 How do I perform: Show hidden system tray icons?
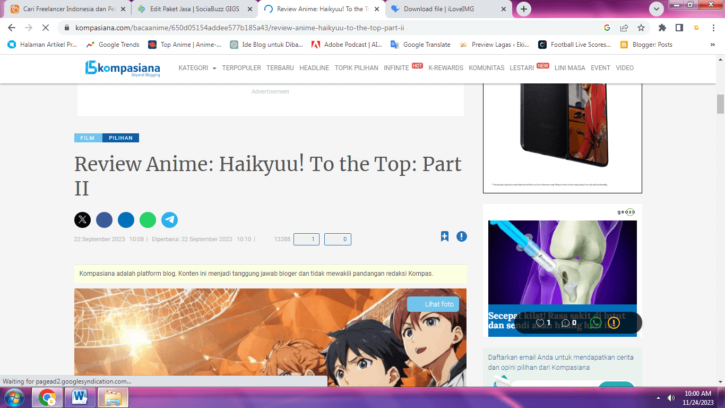coord(658,397)
